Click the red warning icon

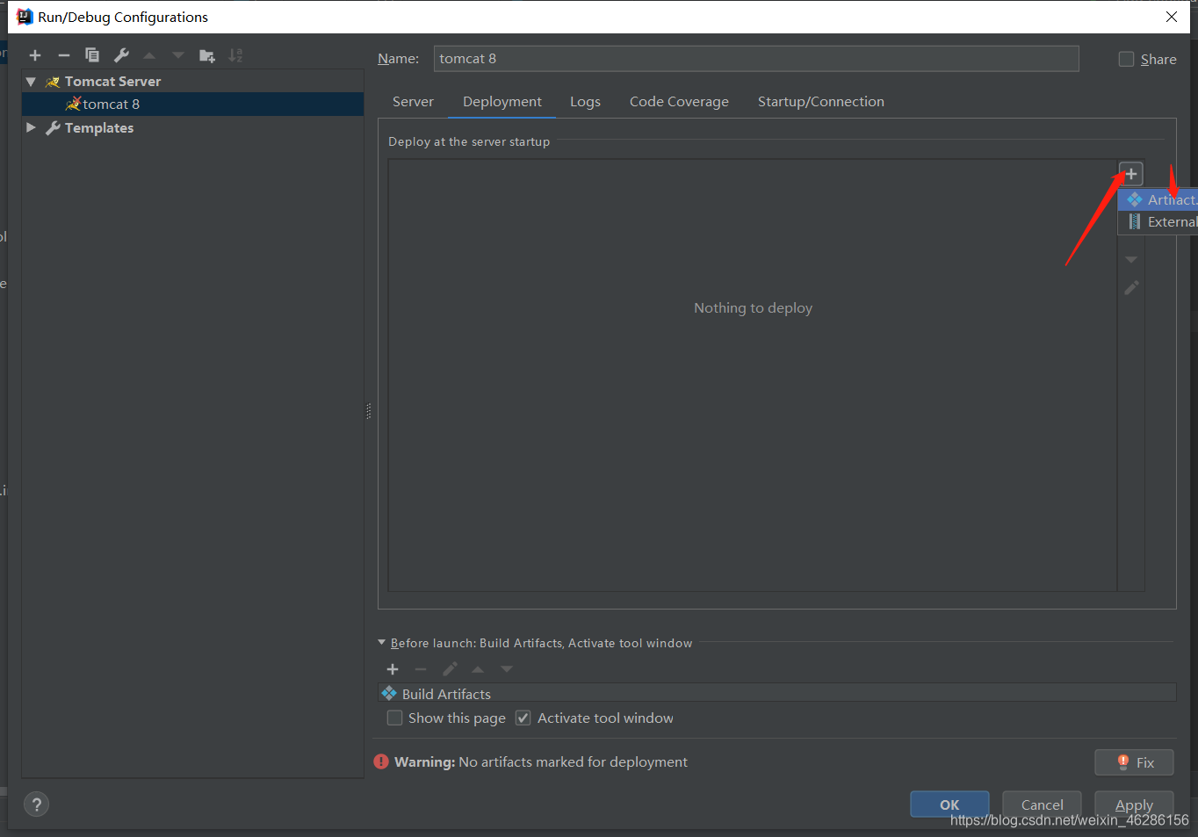381,761
